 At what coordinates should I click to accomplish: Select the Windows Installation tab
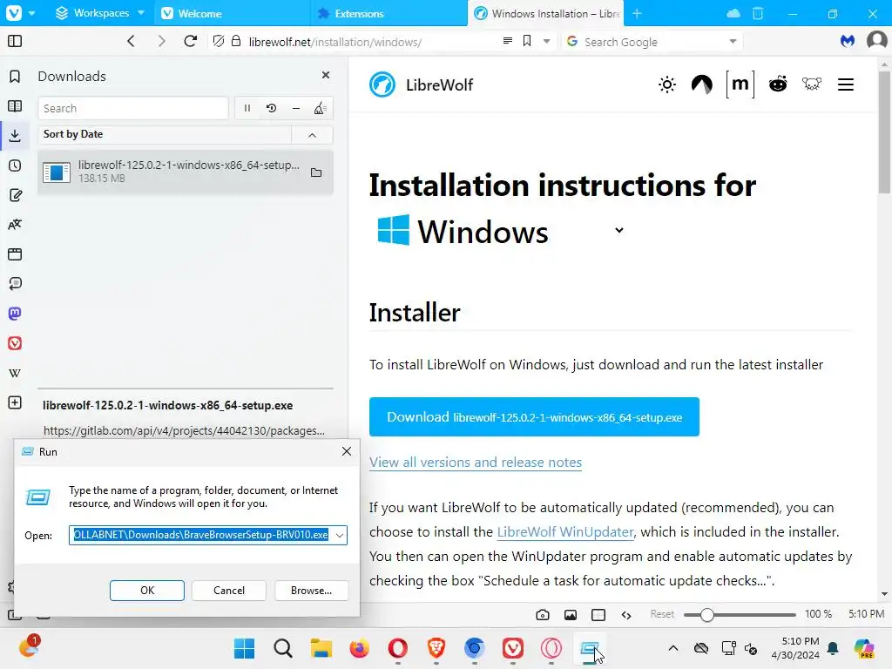(x=545, y=13)
